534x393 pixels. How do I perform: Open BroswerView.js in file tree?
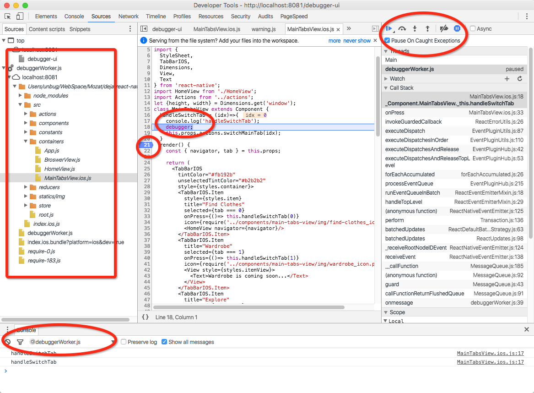coord(62,159)
